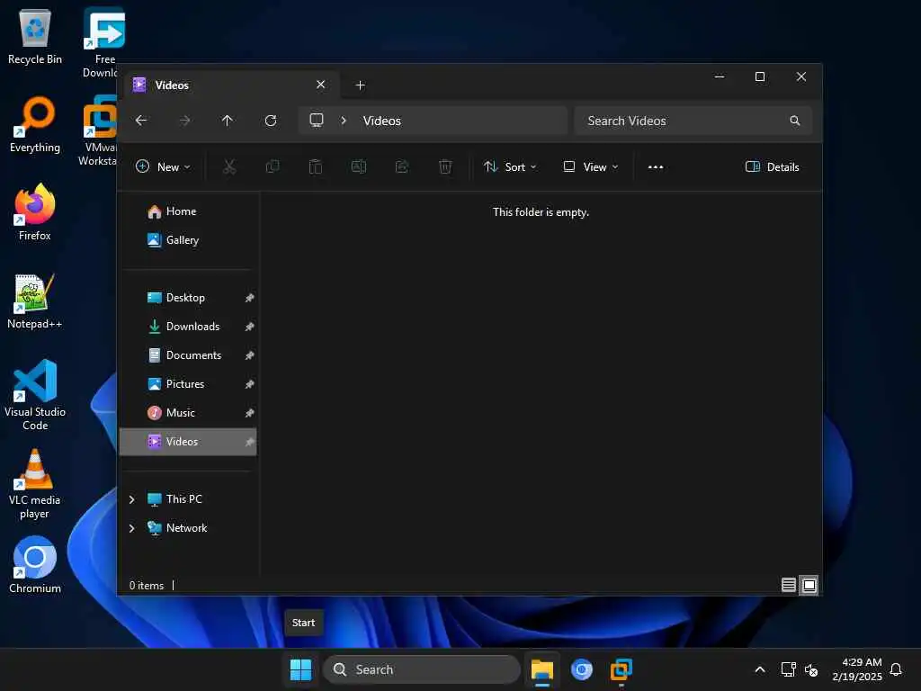
Task: Select the Videos tab in title bar
Action: pos(232,85)
